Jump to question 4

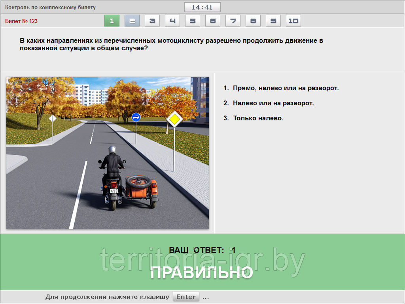tap(172, 20)
